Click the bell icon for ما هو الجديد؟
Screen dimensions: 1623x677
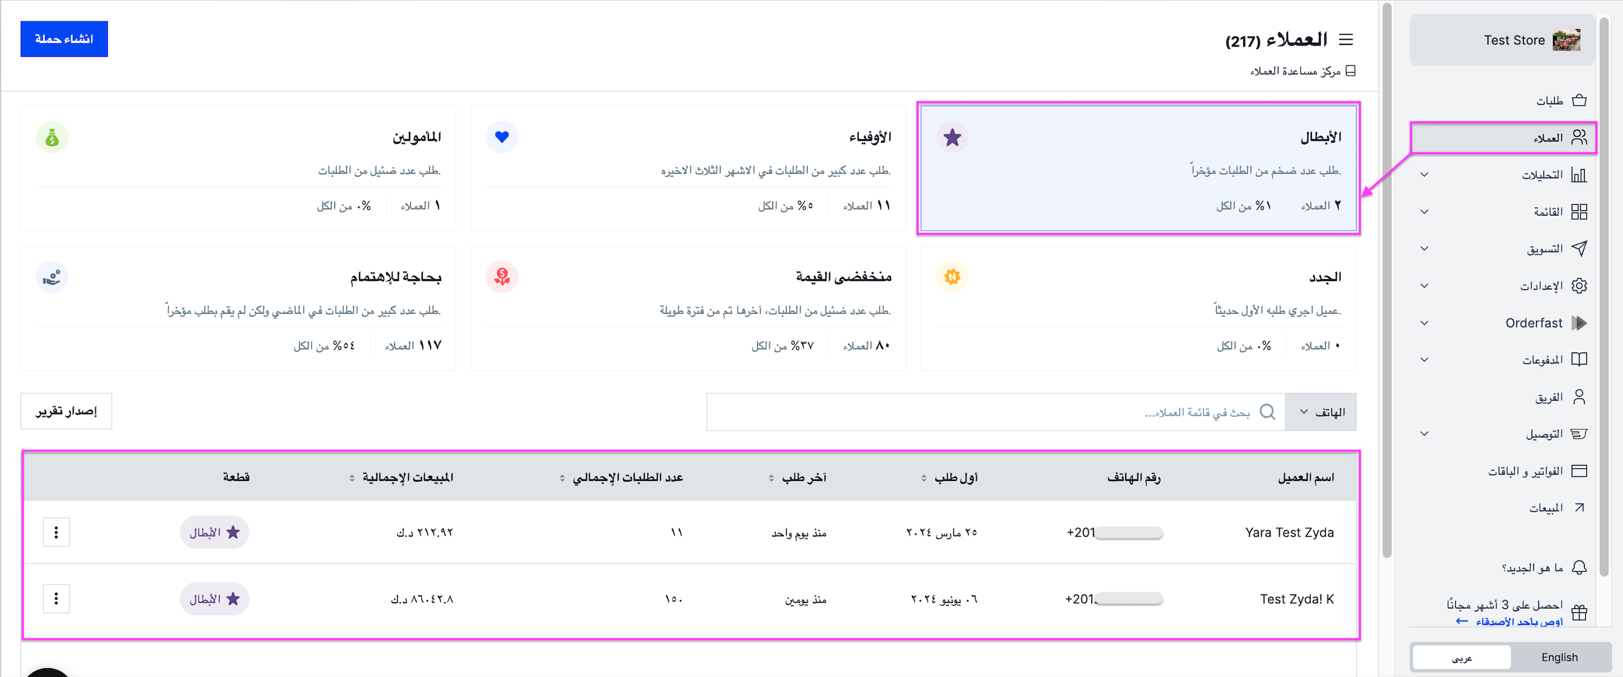click(x=1579, y=567)
